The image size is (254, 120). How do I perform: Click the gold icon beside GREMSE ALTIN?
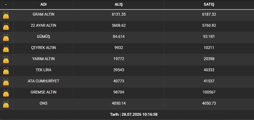coord(6,93)
